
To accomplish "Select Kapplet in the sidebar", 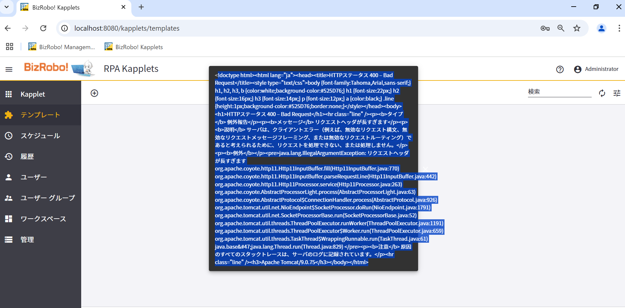I will (33, 94).
